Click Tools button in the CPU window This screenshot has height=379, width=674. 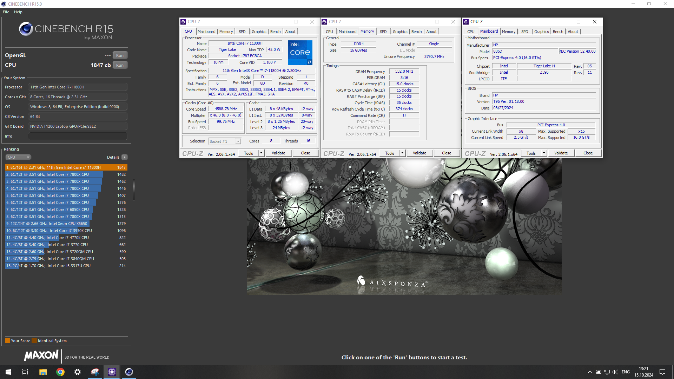[249, 153]
